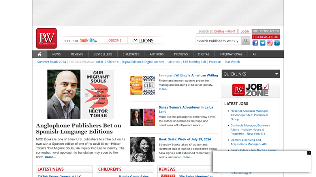Screen dimensions: 316x177
Task: Open the AI menu item
Action: [x=254, y=54]
